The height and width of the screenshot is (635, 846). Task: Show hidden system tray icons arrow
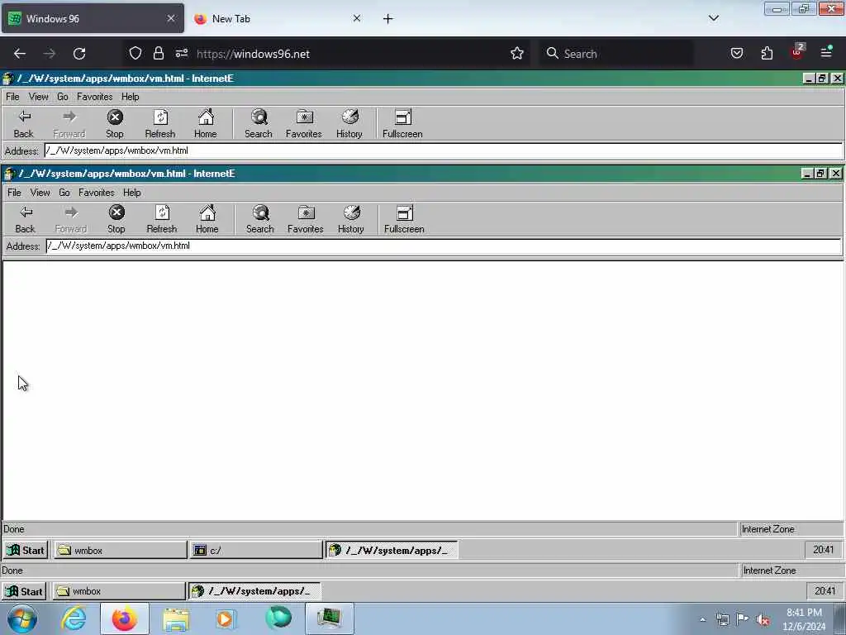click(702, 620)
